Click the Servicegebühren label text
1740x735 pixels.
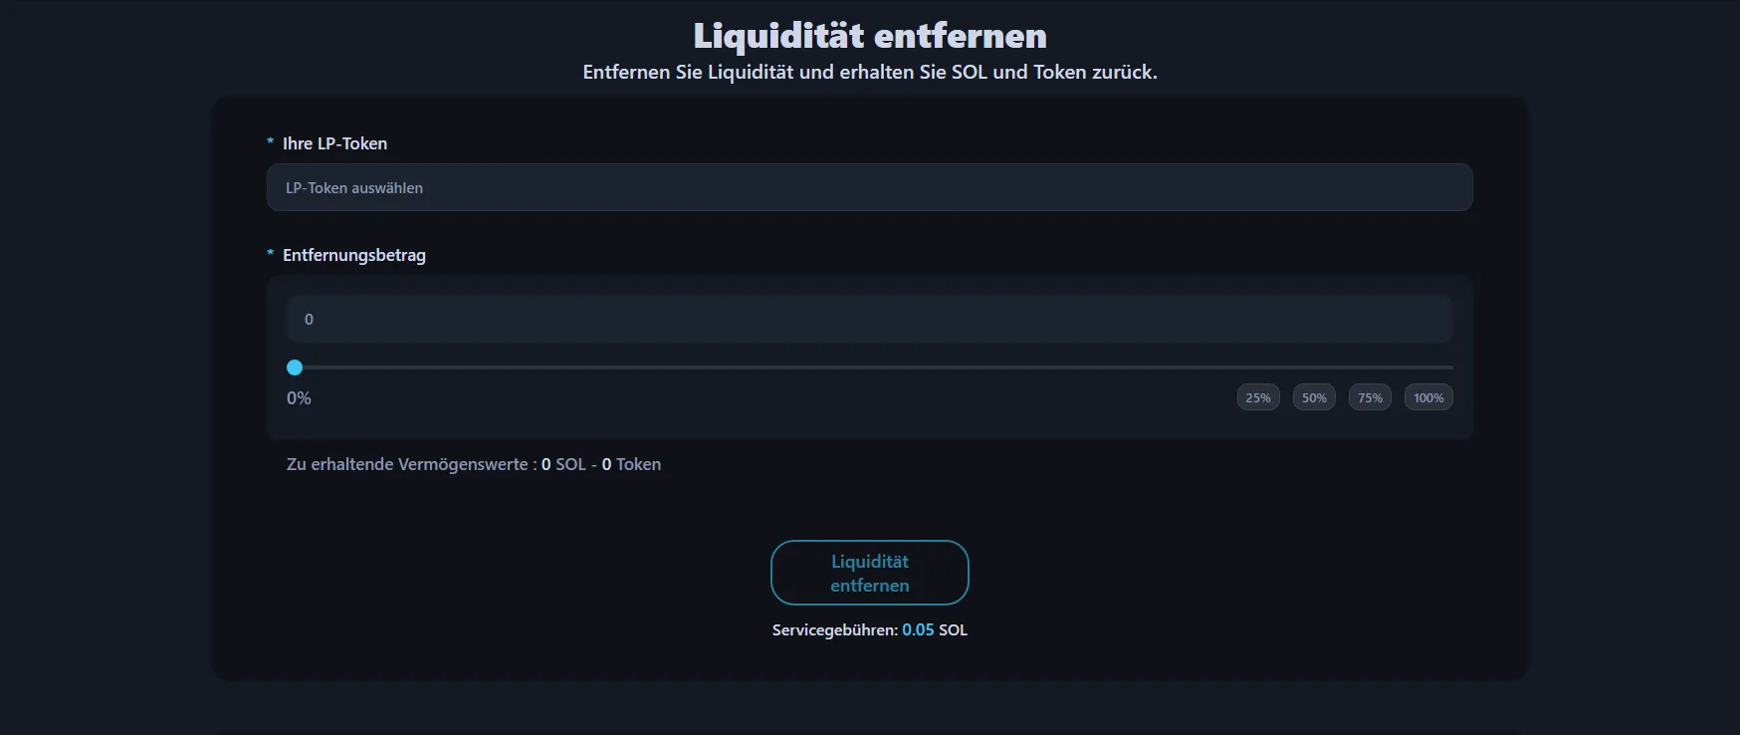834,629
